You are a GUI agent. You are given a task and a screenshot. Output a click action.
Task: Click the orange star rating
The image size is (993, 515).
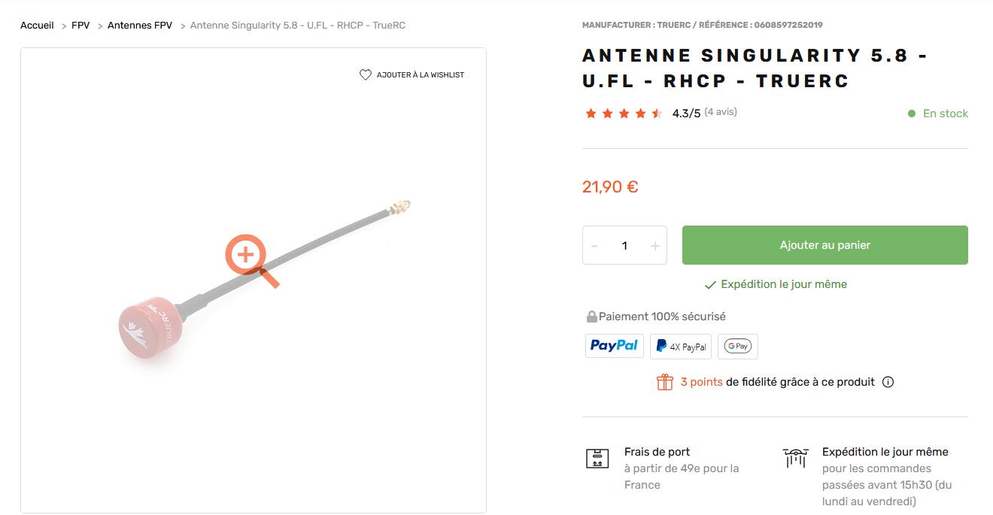coord(624,114)
